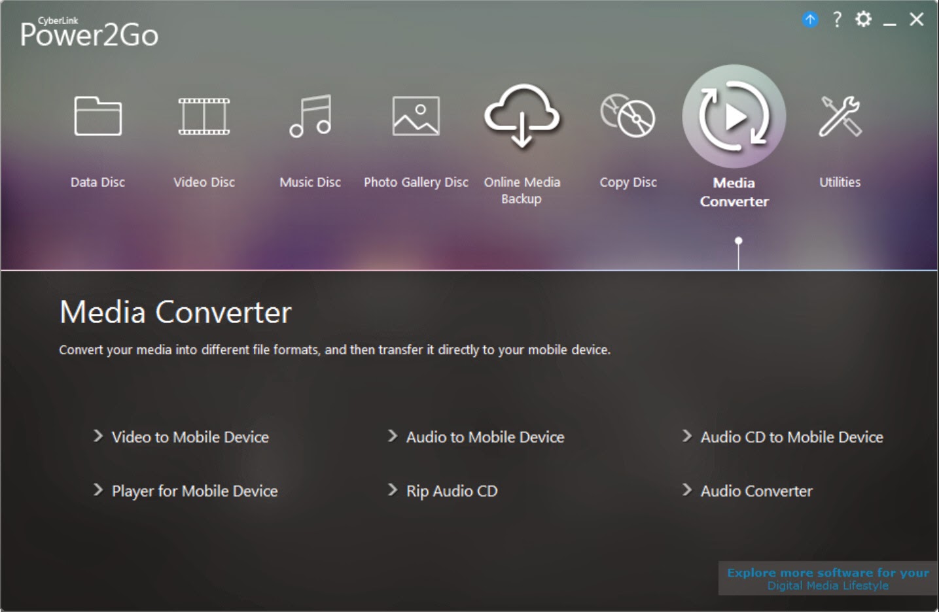Start Rip Audio CD
Image resolution: width=939 pixels, height=612 pixels.
[452, 491]
